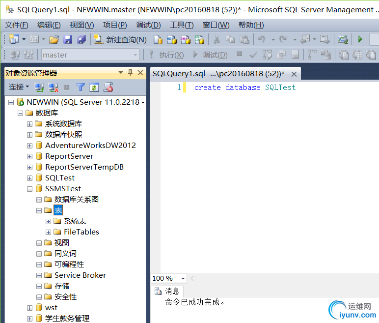Viewport: 379px width, 323px height.
Task: Click the MDX query icon
Action: (172, 39)
